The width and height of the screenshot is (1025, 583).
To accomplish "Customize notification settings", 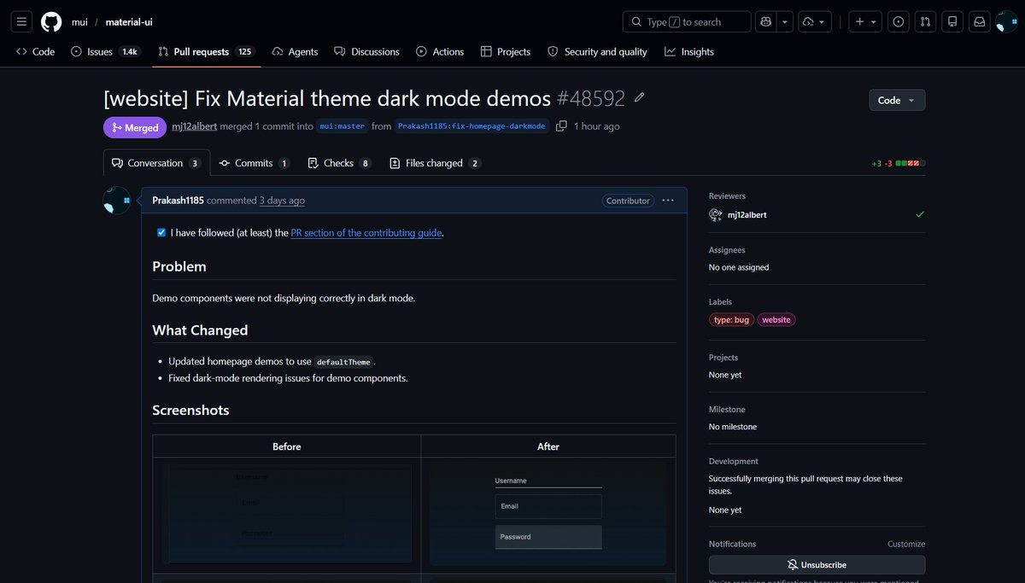I will (x=906, y=544).
